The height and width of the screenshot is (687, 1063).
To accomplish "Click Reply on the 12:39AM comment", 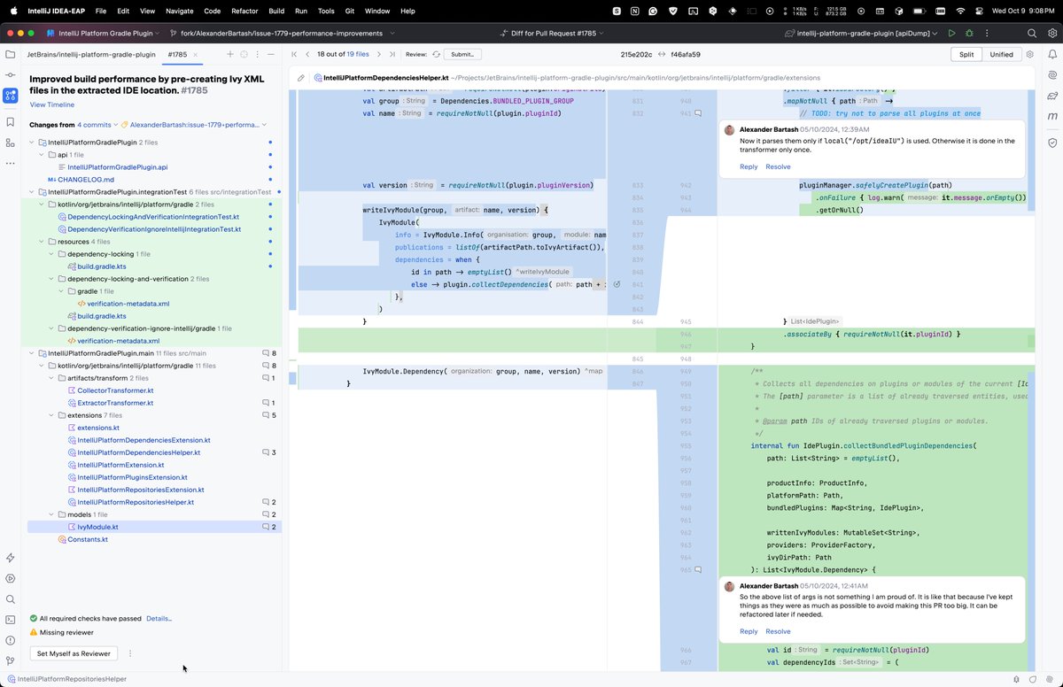I will tap(749, 166).
